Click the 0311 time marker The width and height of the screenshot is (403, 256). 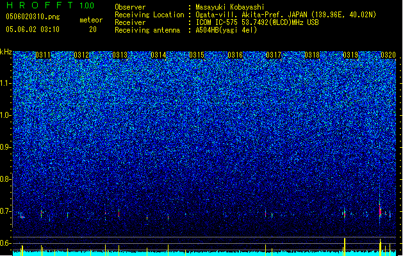pos(43,55)
